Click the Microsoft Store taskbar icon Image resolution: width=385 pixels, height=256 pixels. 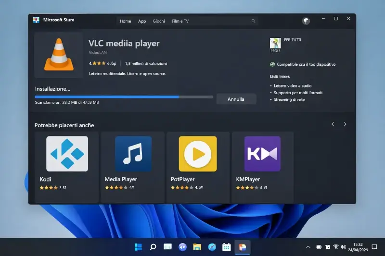coord(243,247)
